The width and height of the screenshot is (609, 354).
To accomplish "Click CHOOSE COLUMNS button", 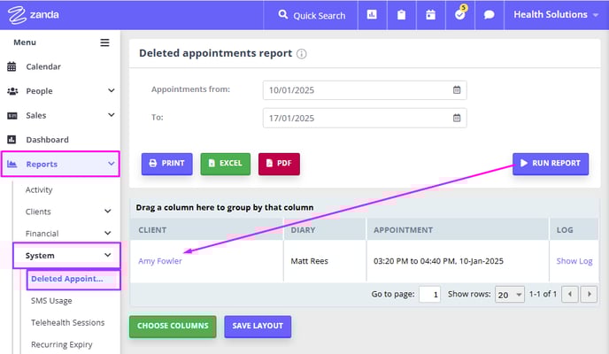I will 173,327.
